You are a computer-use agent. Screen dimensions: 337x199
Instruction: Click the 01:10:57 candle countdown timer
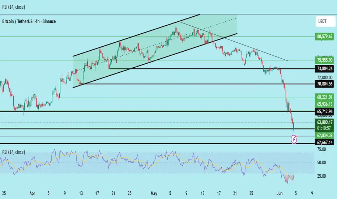(325, 128)
